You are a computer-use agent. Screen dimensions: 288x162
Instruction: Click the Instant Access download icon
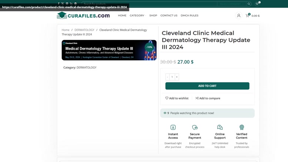[x=173, y=127]
